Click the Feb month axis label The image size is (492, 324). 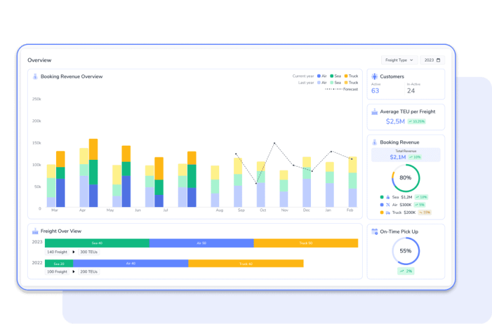click(350, 210)
